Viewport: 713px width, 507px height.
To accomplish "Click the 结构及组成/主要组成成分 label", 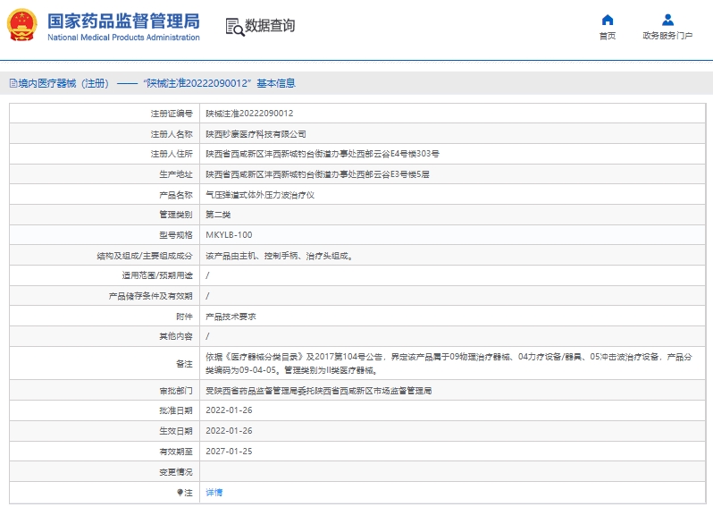I will [x=145, y=256].
